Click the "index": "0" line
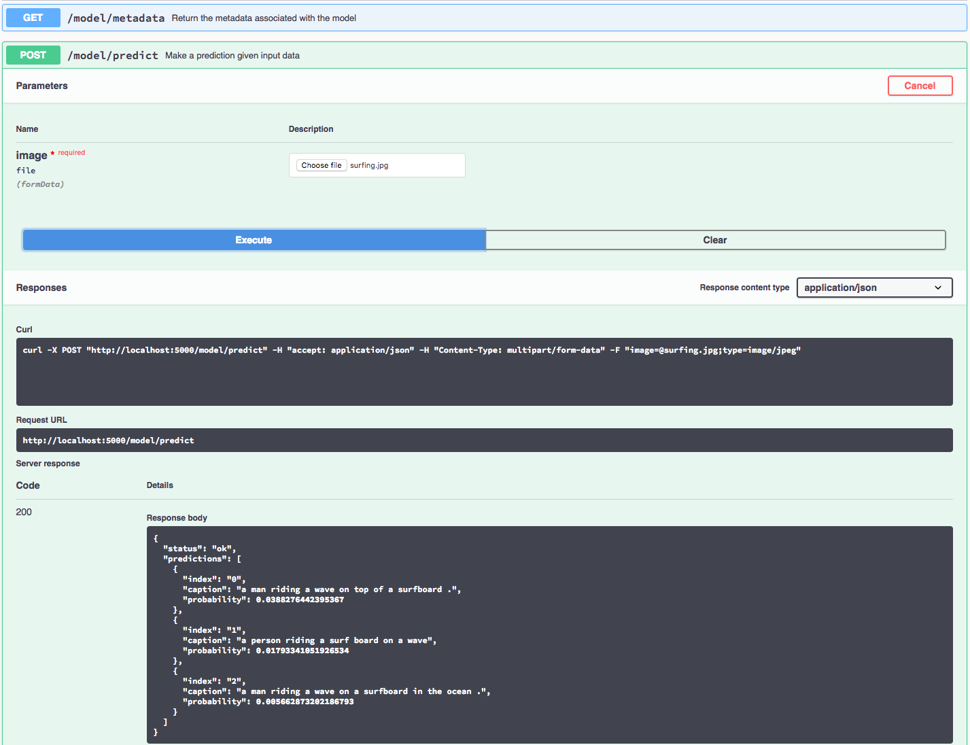 pos(214,579)
